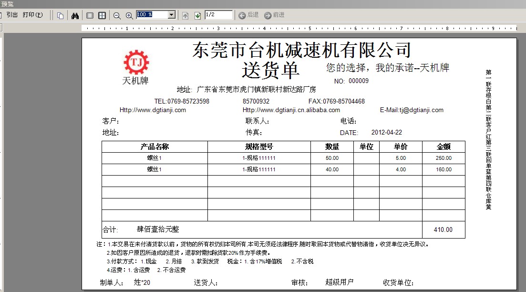This screenshot has width=526, height=292.
Task: Click the zoom in magnifier
Action: point(129,15)
